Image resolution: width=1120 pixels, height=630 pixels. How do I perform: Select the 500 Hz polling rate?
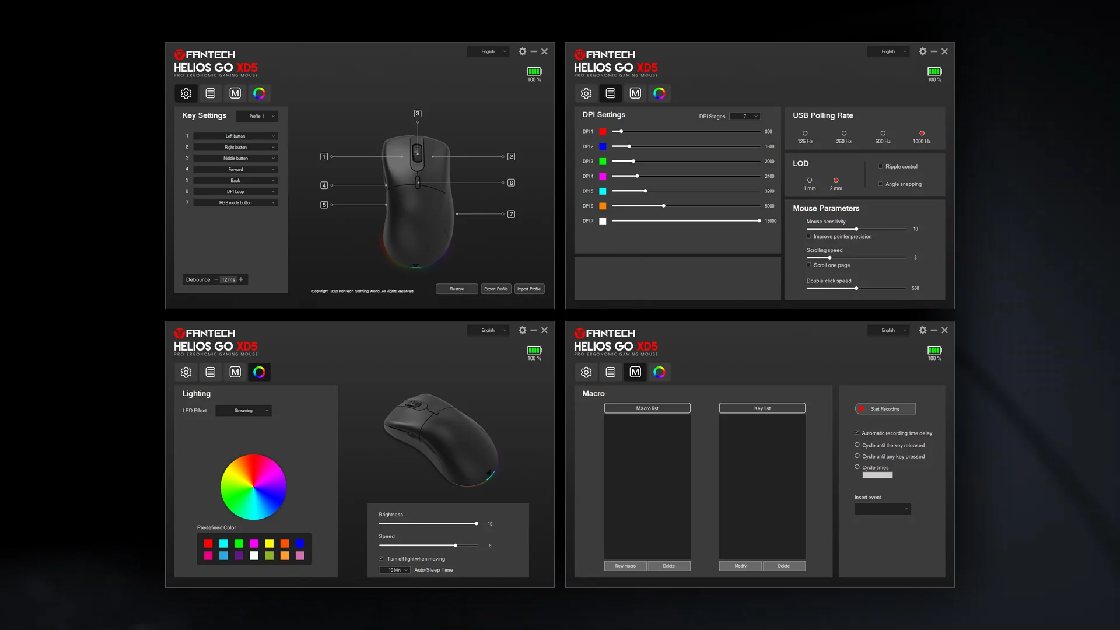click(x=883, y=134)
